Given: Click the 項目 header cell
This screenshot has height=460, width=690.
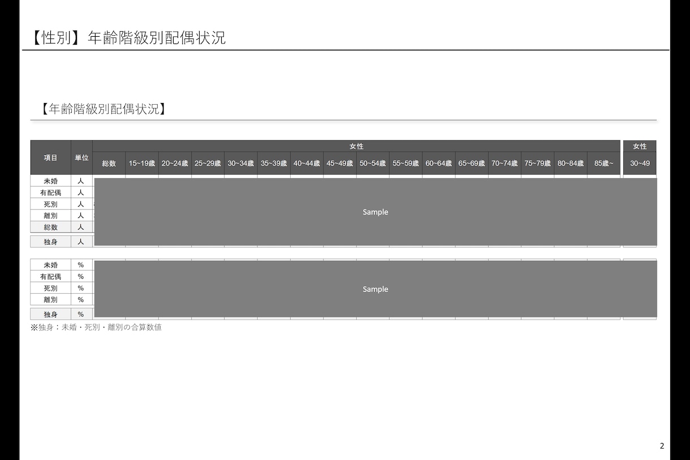Looking at the screenshot, I should click(51, 158).
